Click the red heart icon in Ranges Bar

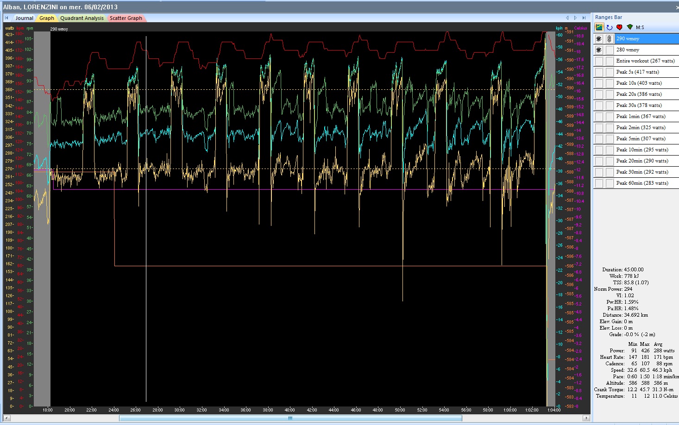619,27
